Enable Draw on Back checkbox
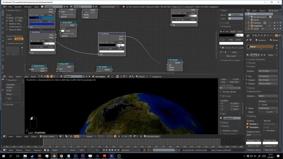Viewport: 283px width, 159px height. [x=8, y=30]
